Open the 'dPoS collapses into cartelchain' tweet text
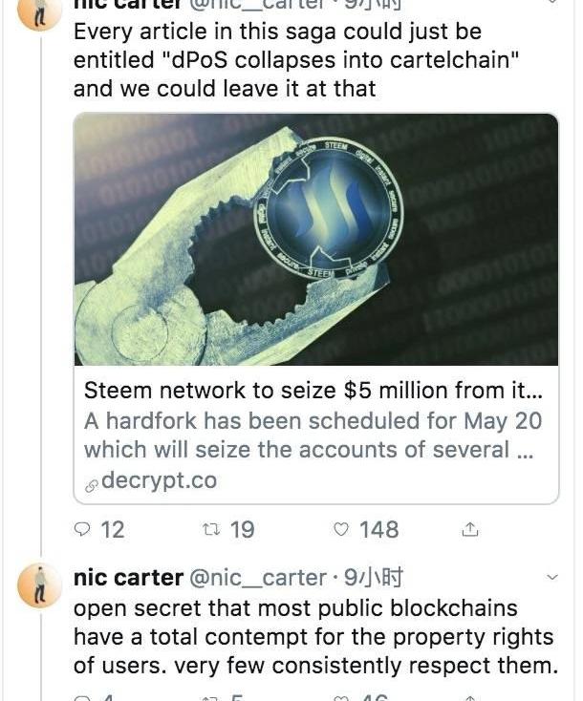Image resolution: width=583 pixels, height=701 pixels. click(x=277, y=60)
